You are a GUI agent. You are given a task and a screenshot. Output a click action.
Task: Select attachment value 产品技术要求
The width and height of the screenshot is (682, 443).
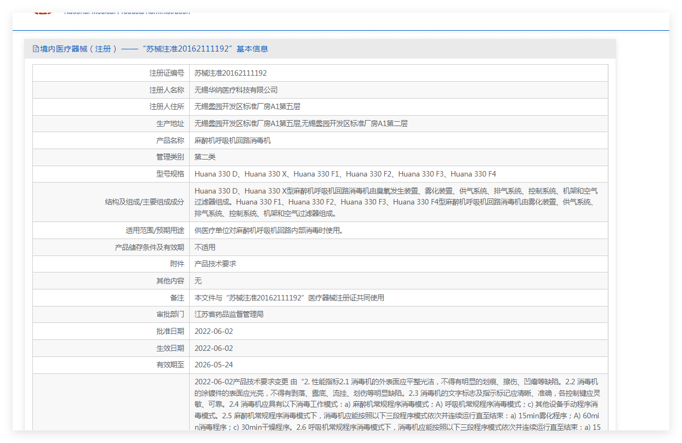(215, 264)
